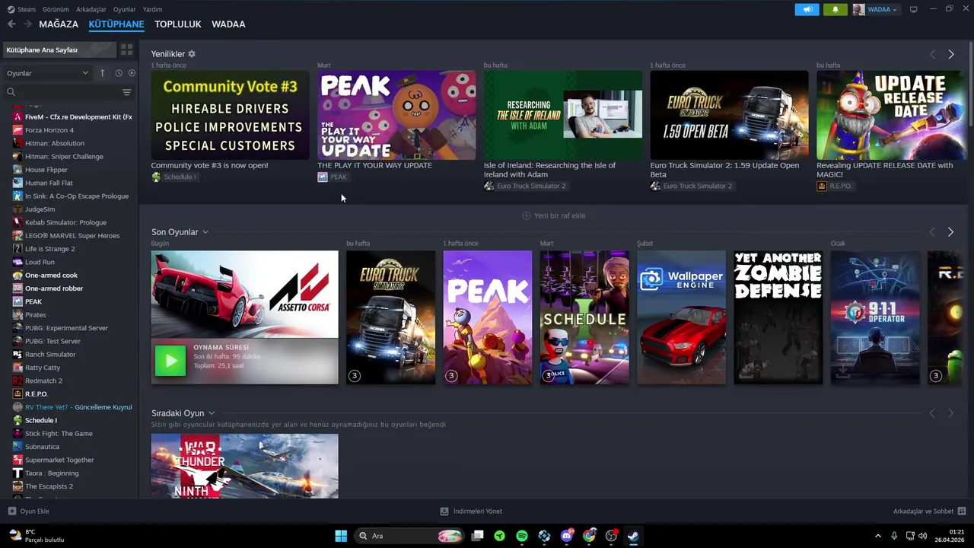Select Euro Truck Simulator 2 recent game cover
974x548 pixels.
[391, 317]
